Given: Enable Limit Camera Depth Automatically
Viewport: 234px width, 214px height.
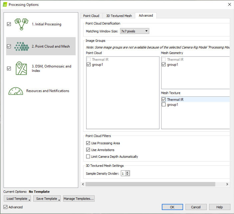Looking at the screenshot, I should (88, 156).
